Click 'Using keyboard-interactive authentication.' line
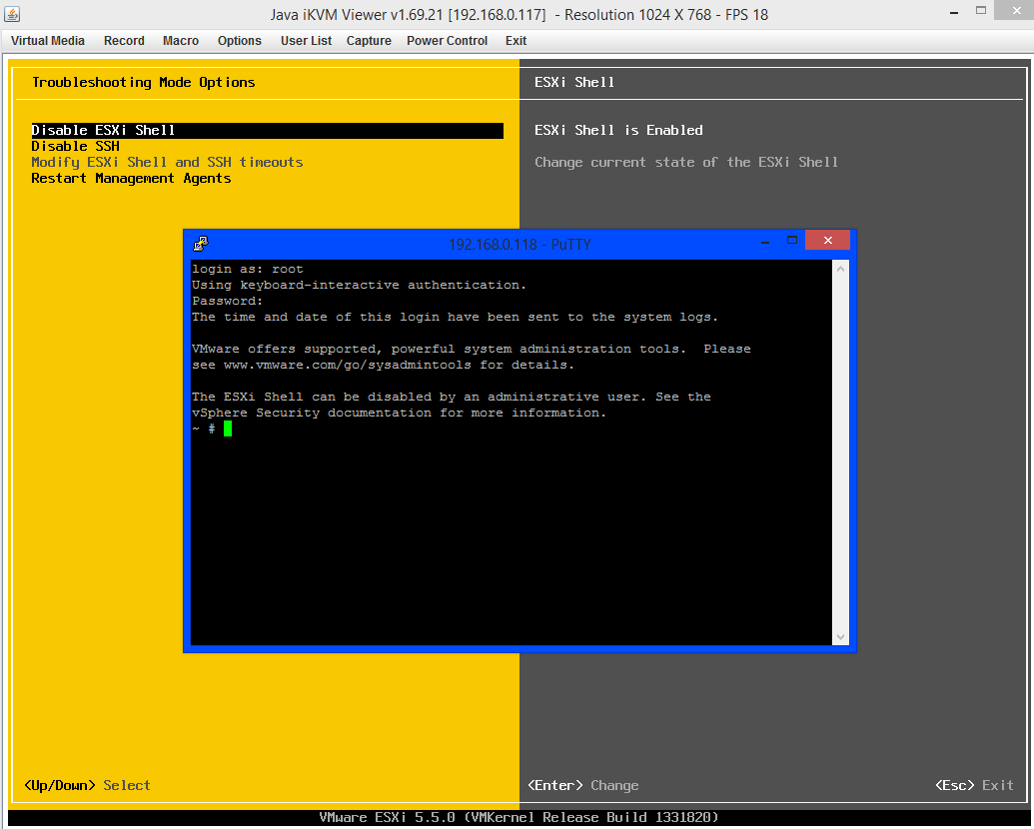 pyautogui.click(x=360, y=285)
